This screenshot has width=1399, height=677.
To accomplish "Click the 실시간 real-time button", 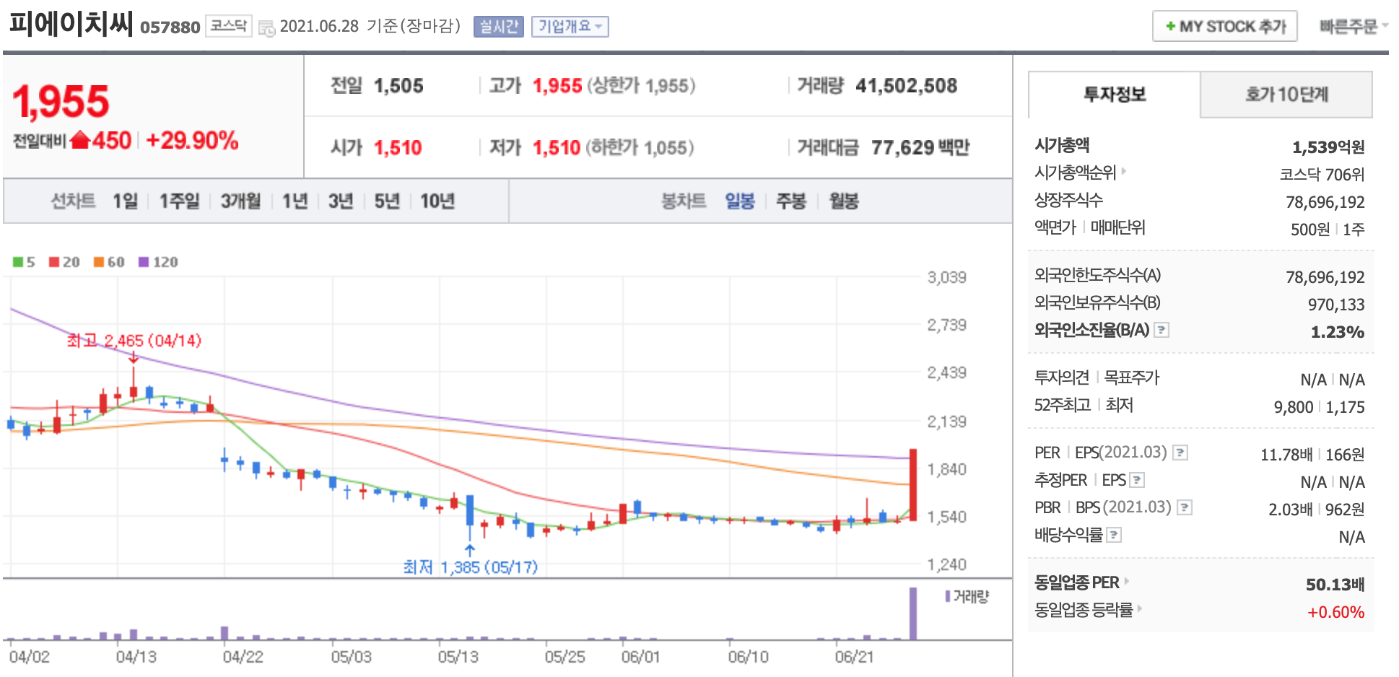I will [x=499, y=27].
